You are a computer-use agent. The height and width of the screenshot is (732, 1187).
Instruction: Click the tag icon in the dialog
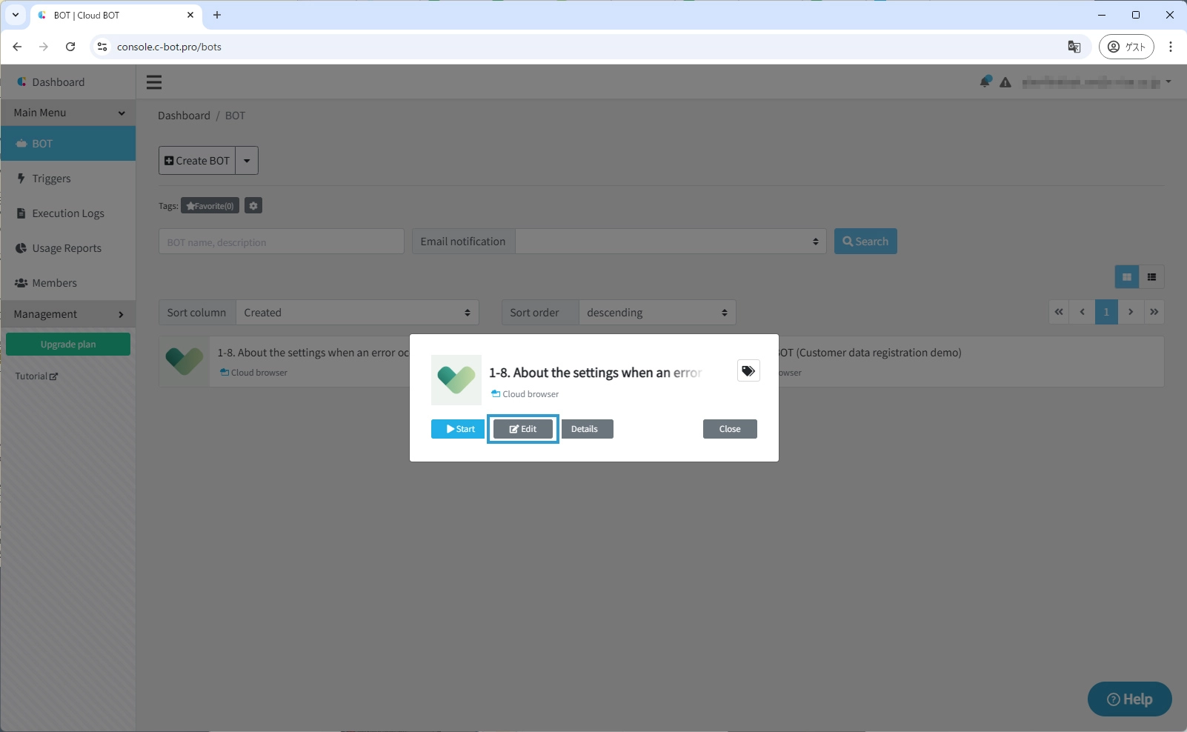748,371
